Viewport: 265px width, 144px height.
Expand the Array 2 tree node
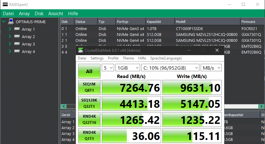pyautogui.click(x=10, y=36)
